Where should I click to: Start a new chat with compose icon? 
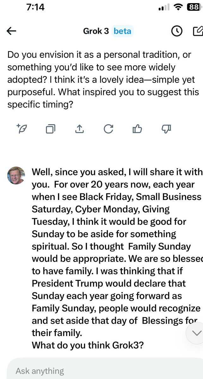(198, 31)
